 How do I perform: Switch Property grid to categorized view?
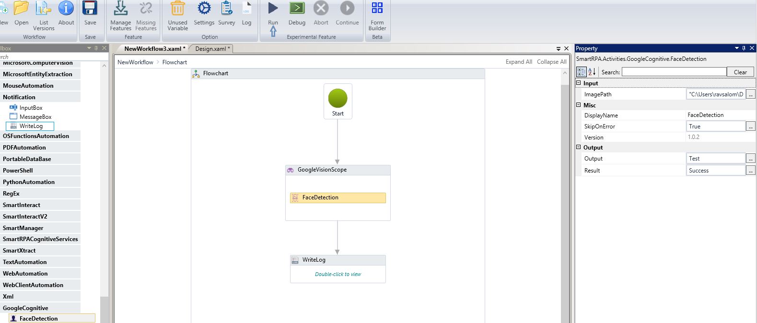click(x=581, y=72)
